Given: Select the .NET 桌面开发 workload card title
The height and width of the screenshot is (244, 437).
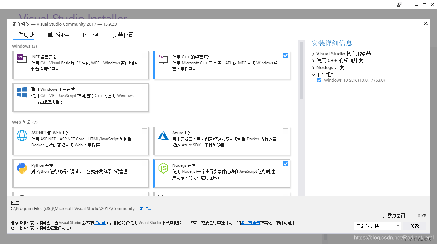Looking at the screenshot, I should coord(44,57).
